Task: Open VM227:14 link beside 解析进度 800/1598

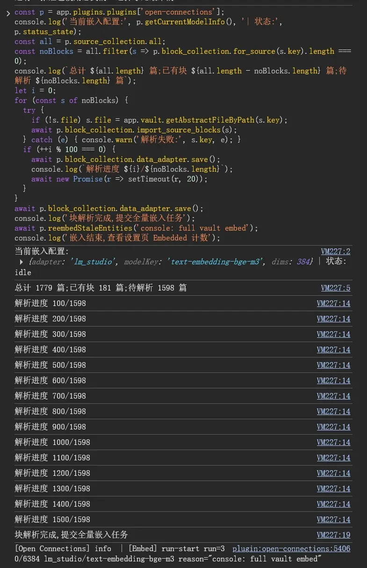Action: [x=333, y=411]
